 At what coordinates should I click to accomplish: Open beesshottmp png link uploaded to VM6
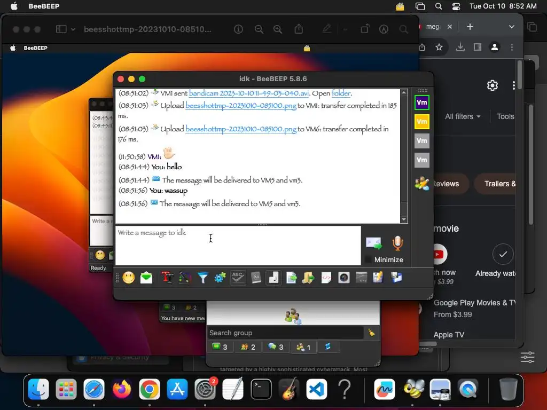coord(241,129)
